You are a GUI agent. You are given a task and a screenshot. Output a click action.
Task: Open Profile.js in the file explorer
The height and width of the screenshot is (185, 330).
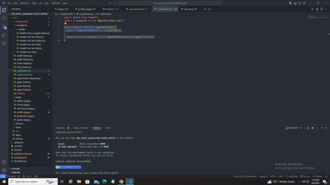point(21,94)
